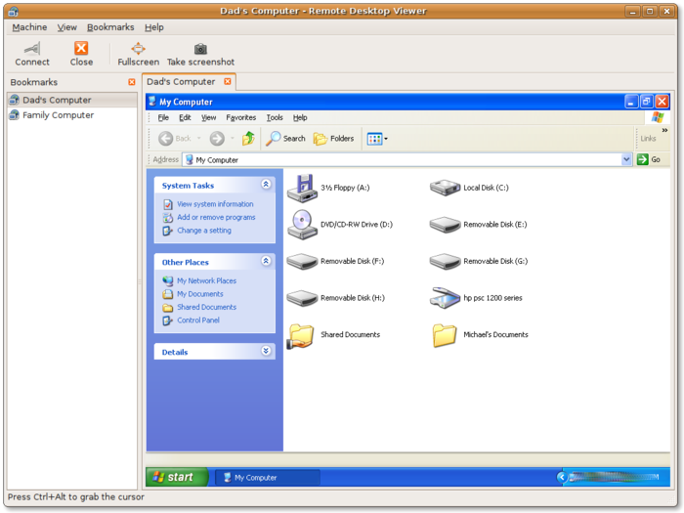Click the Take screenshot camera icon
Viewport: 684px width, 513px height.
pyautogui.click(x=200, y=49)
